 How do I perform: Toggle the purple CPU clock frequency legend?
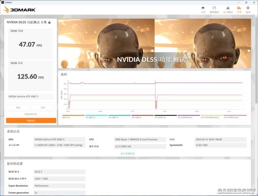point(189,116)
